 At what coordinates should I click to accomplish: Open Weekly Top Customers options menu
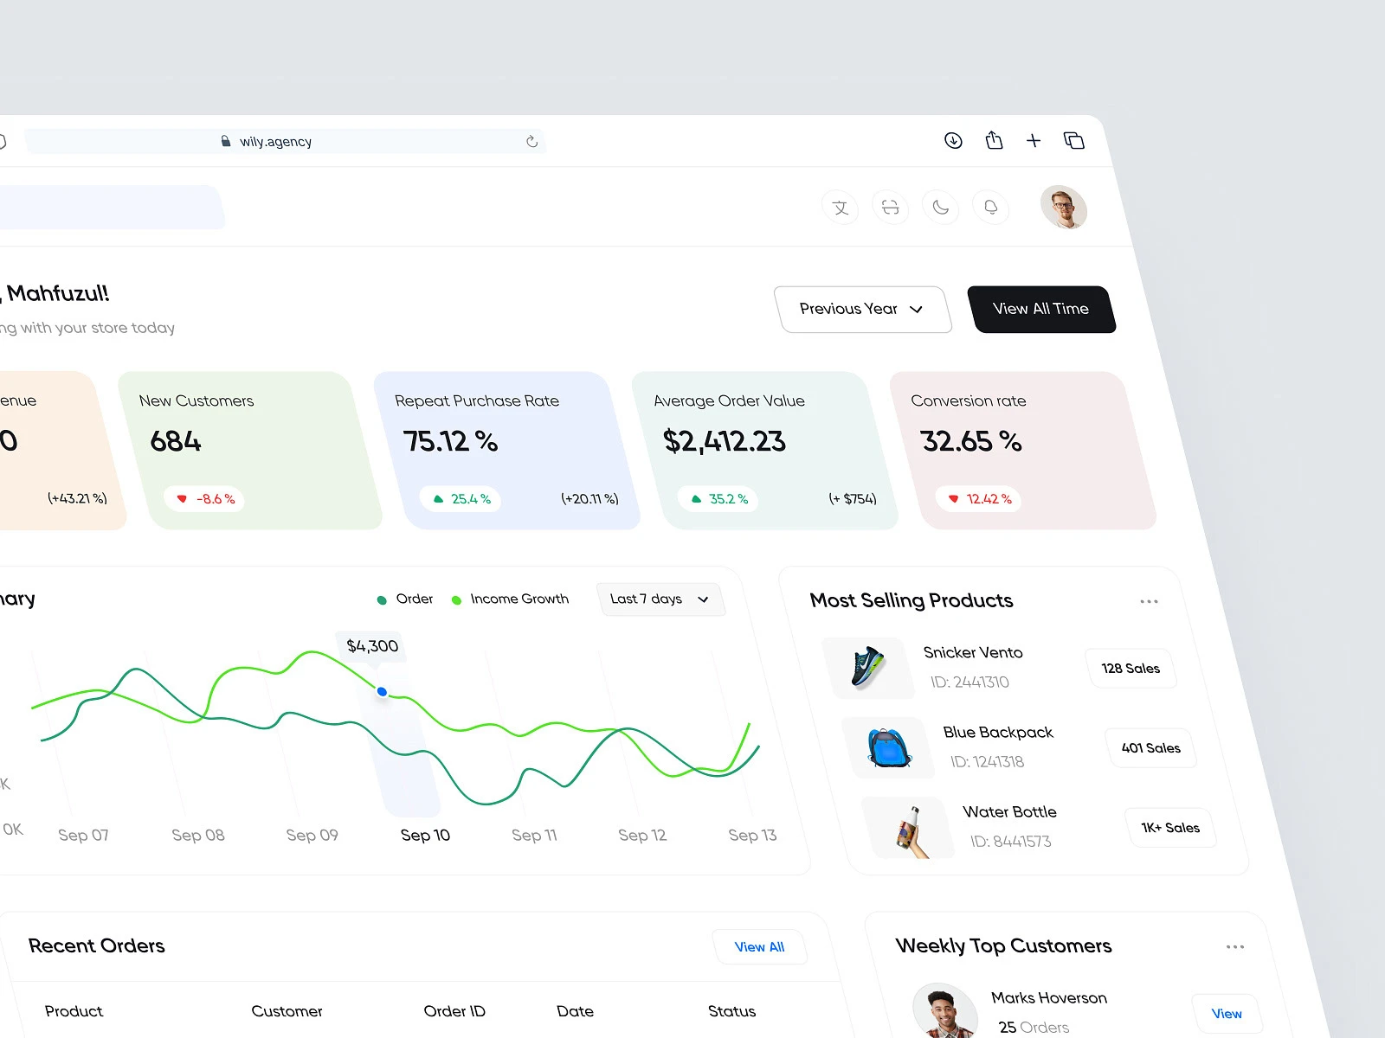point(1235,947)
